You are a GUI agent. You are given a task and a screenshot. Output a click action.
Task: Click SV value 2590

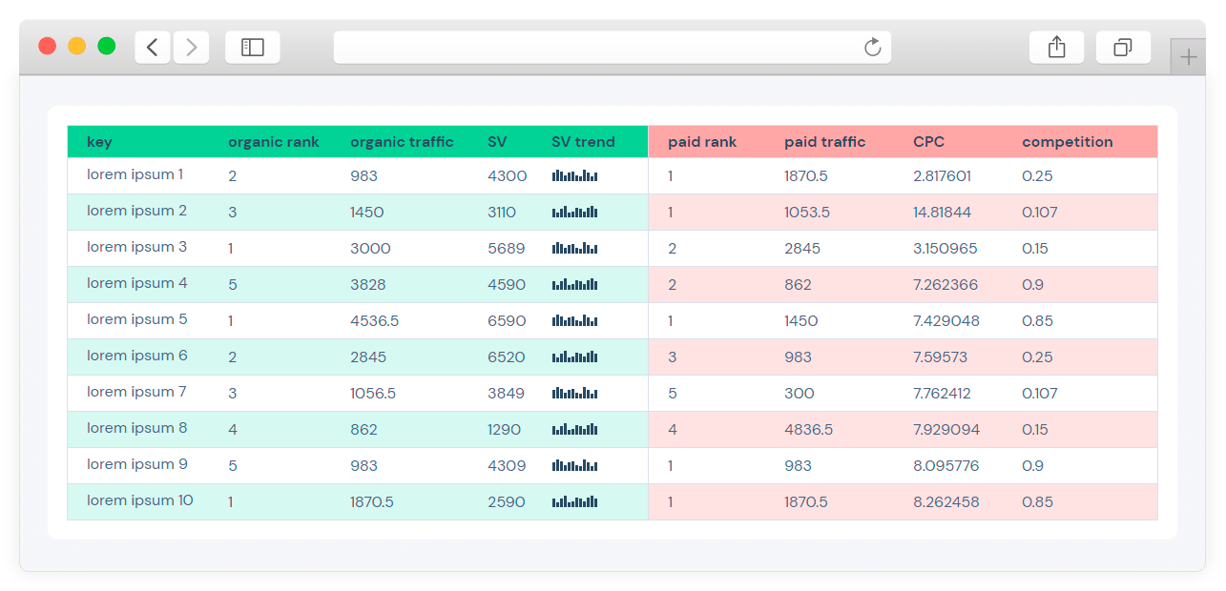(507, 502)
